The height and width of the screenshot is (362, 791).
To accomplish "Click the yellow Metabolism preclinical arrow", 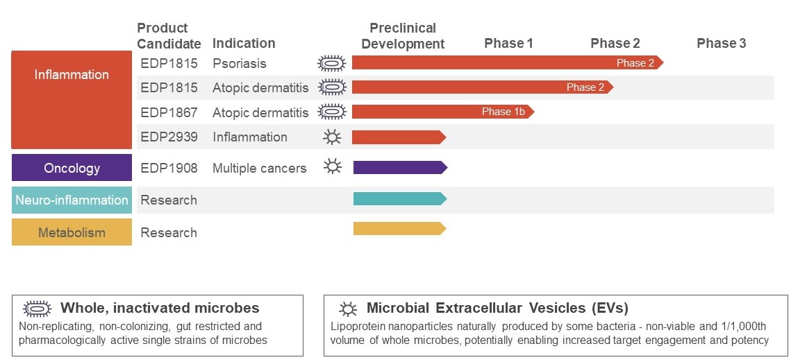I will [x=399, y=228].
